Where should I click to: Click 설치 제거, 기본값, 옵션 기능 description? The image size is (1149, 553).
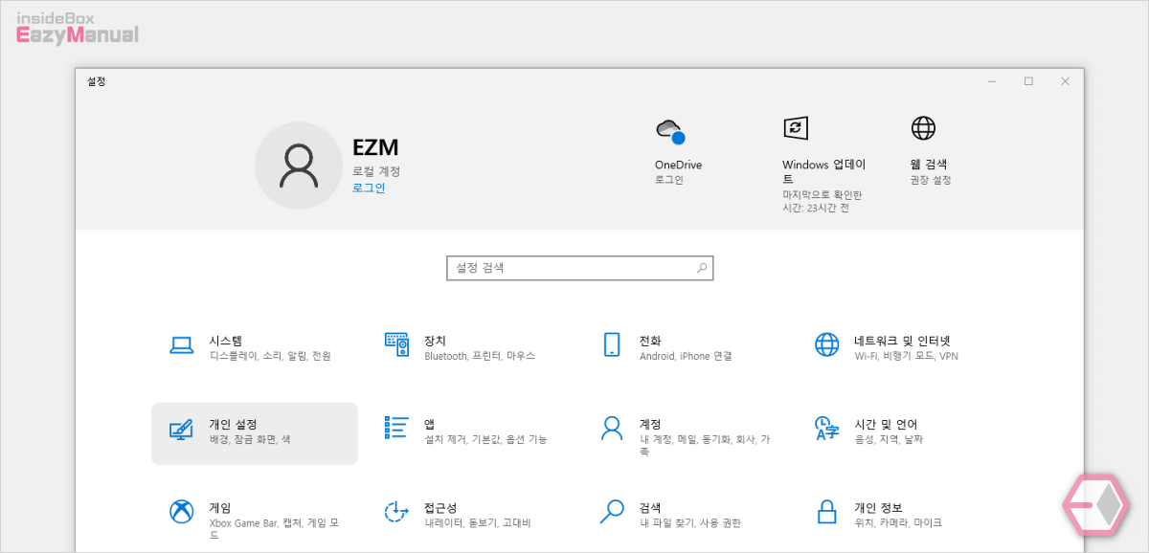pos(485,439)
